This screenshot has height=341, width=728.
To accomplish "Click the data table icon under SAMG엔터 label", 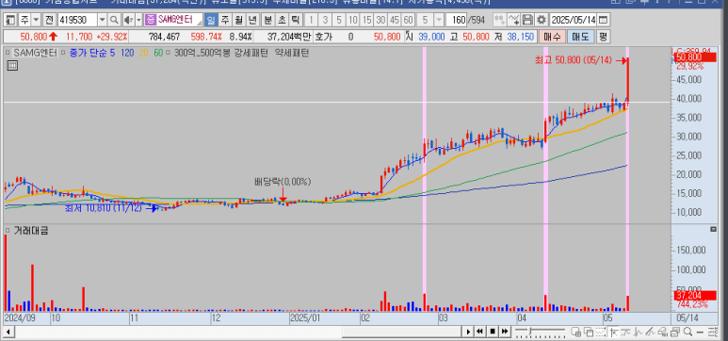I will [x=12, y=66].
